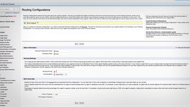
Task: Open Activities in sidebar
Action: 3,87
